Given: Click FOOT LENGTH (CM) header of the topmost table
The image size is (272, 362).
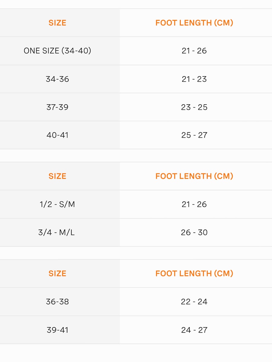Looking at the screenshot, I should tap(194, 23).
